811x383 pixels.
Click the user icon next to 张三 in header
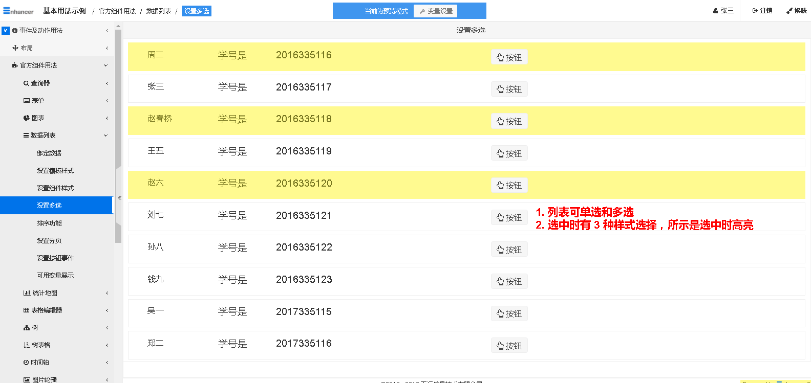point(715,11)
